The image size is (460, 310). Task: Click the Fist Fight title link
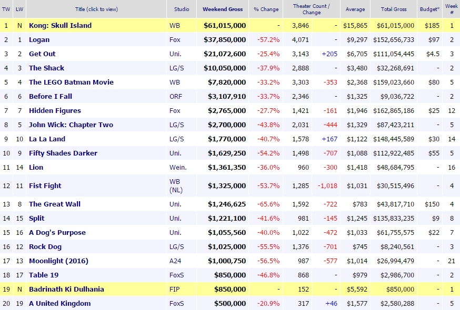(x=45, y=186)
